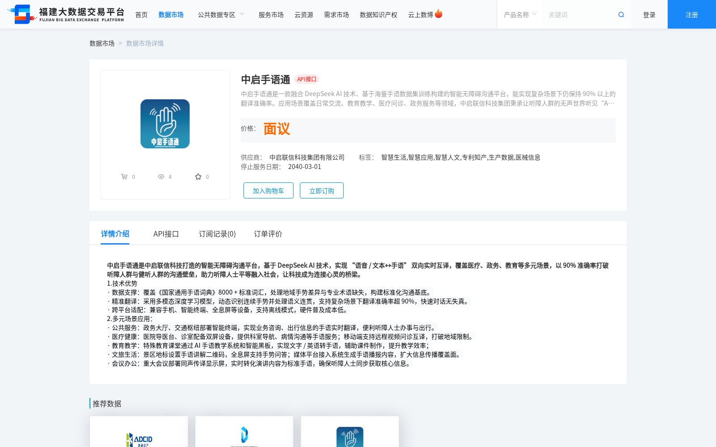Open the 中启手语通 product logo image
This screenshot has width=716, height=447.
tap(165, 124)
